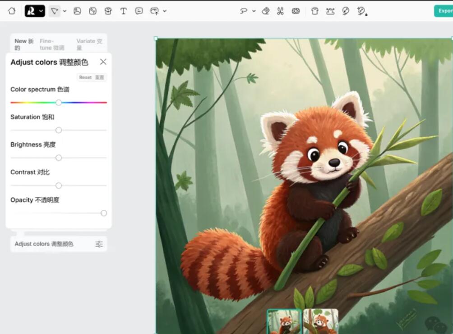Click the Home icon in toolbar
The height and width of the screenshot is (334, 453).
click(x=12, y=11)
